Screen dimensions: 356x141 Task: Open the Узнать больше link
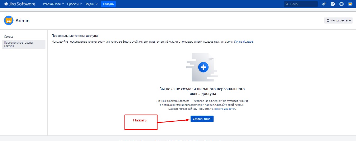243,42
